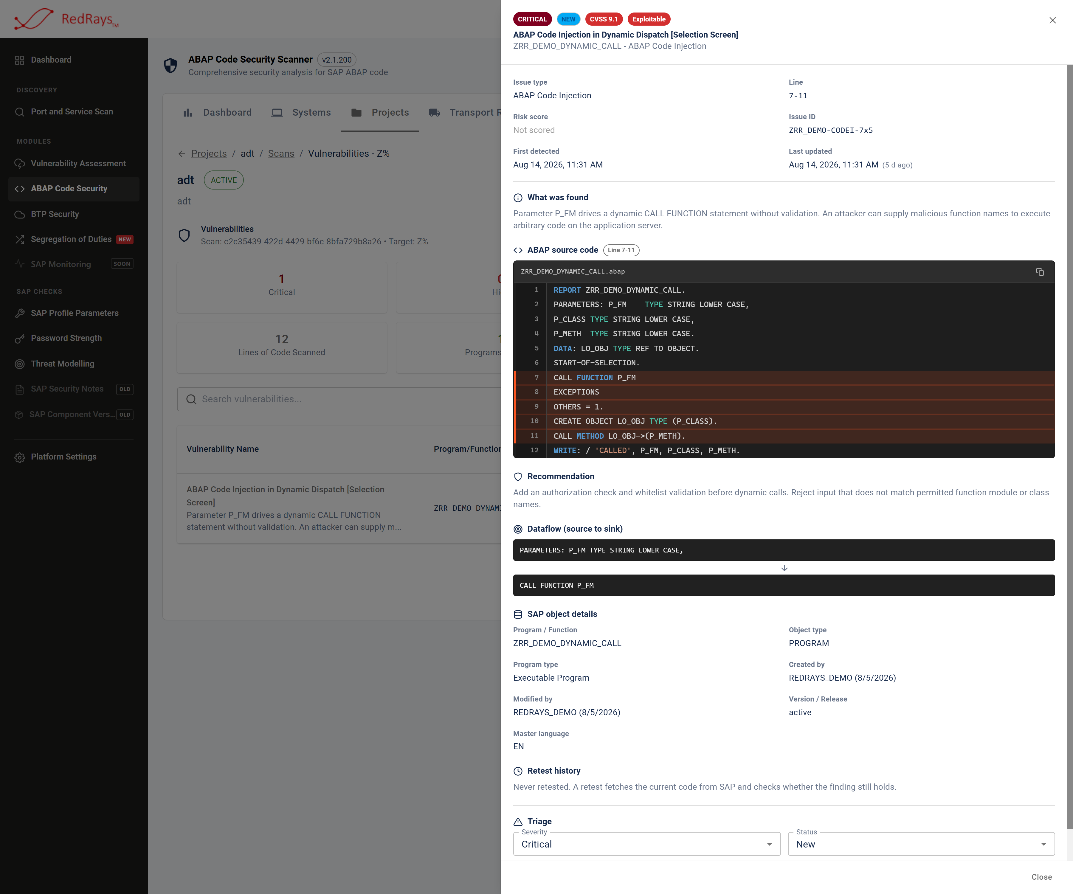This screenshot has width=1073, height=894.
Task: Click the Retest history clock icon
Action: click(x=518, y=772)
